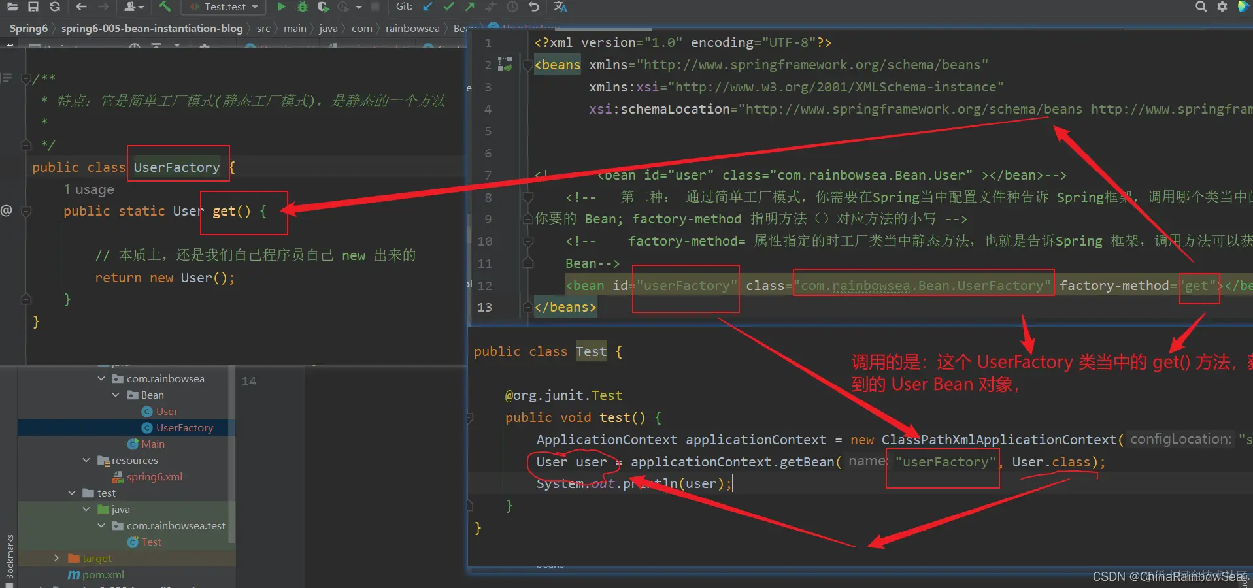Collapse the test folder node

click(x=72, y=493)
